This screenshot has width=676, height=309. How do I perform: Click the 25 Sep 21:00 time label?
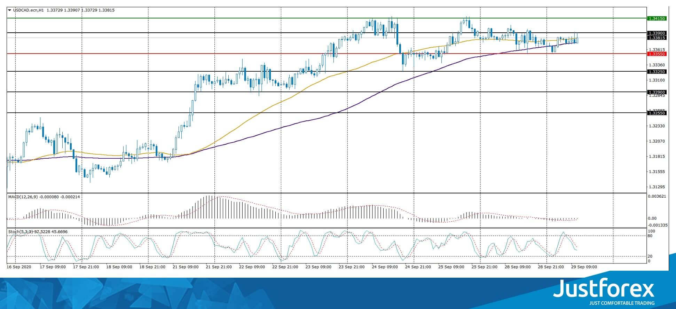[x=485, y=267]
